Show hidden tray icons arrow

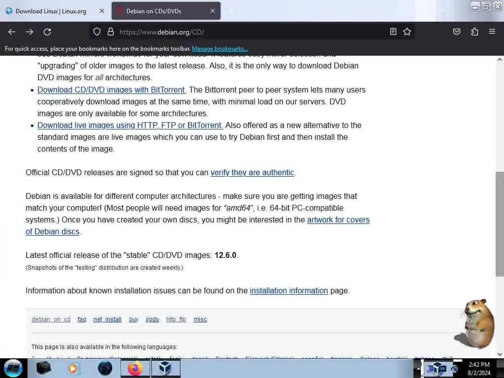[418, 368]
